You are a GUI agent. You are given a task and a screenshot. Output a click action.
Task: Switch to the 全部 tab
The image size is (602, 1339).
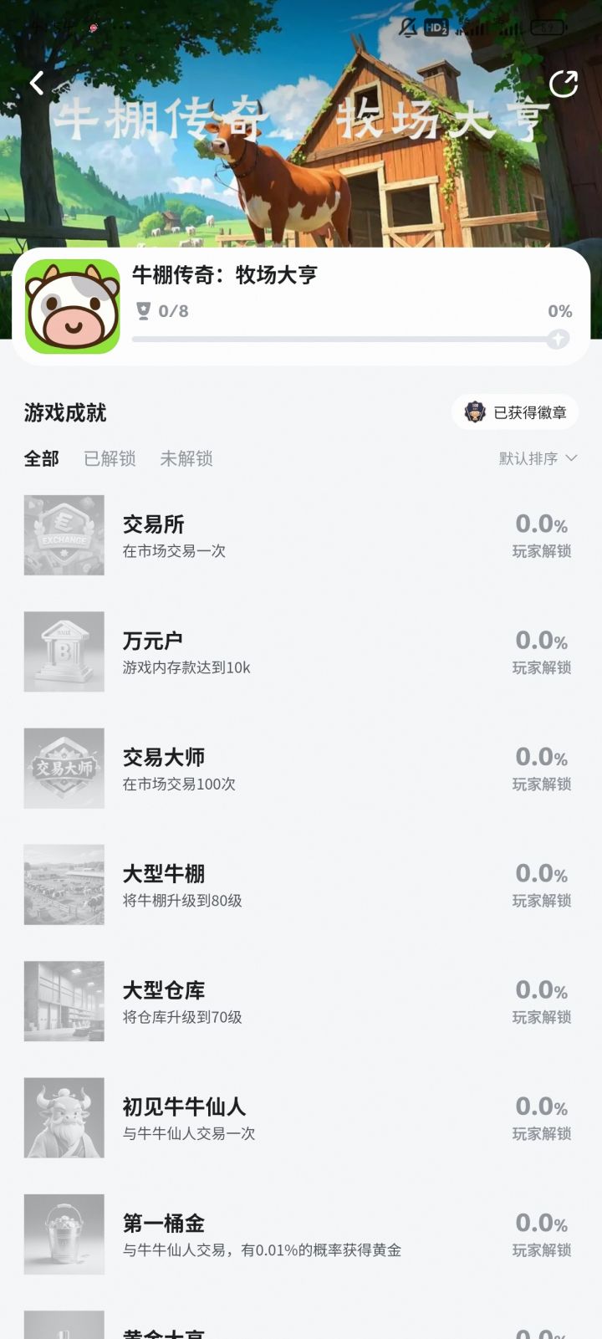coord(41,458)
